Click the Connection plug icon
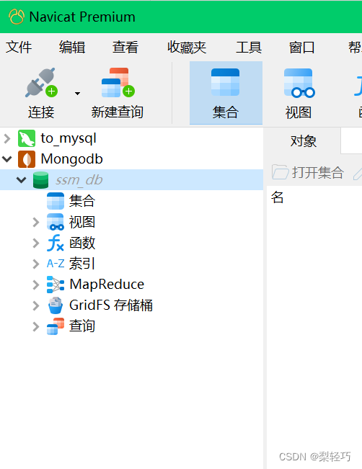The height and width of the screenshot is (469, 362). [42, 83]
